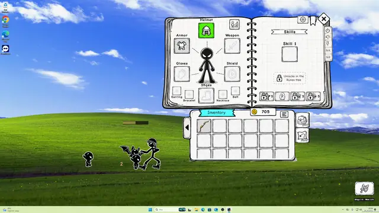Select the equipped green Helmet slot
This screenshot has width=379, height=213.
tap(206, 30)
